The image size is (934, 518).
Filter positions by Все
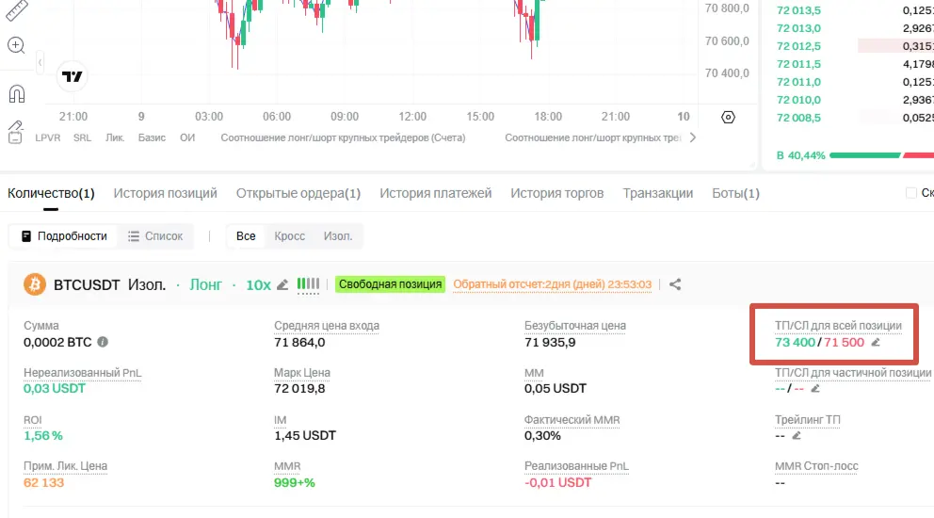coord(246,236)
